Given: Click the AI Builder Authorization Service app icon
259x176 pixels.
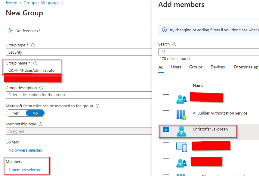Looking at the screenshot, I should click(181, 114).
